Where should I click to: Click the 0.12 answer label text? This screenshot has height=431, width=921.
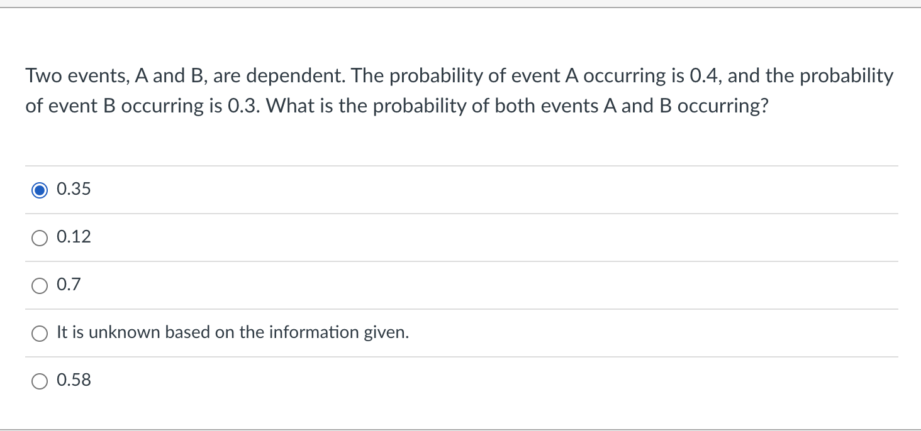tap(73, 237)
